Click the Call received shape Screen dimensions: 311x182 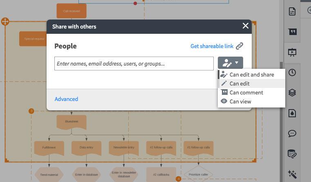72,11
